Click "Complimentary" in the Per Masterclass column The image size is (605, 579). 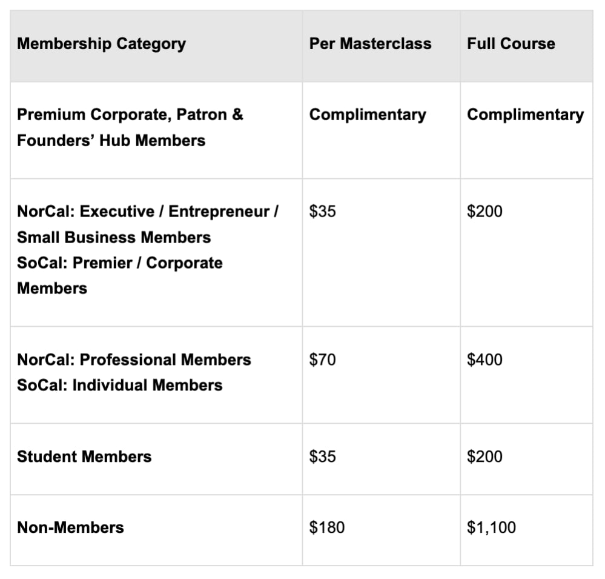pyautogui.click(x=368, y=115)
